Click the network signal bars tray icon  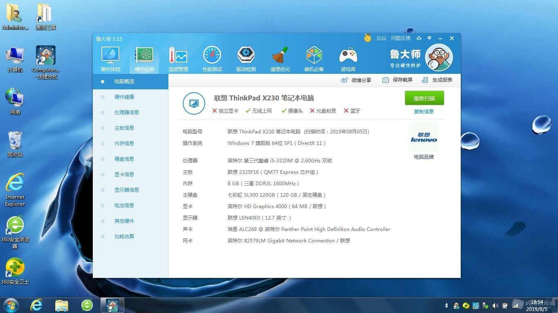pyautogui.click(x=515, y=305)
